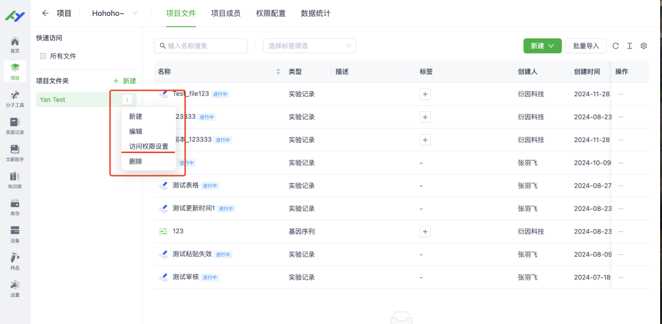Open actions ellipsis for Test_file123 row
Image resolution: width=662 pixels, height=324 pixels.
pyautogui.click(x=620, y=94)
